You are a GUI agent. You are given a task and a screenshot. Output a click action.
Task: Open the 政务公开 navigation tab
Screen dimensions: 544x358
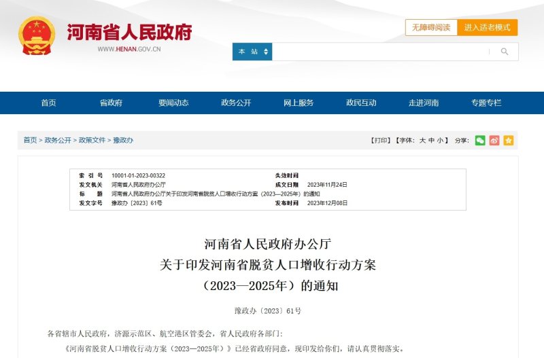[x=236, y=103]
